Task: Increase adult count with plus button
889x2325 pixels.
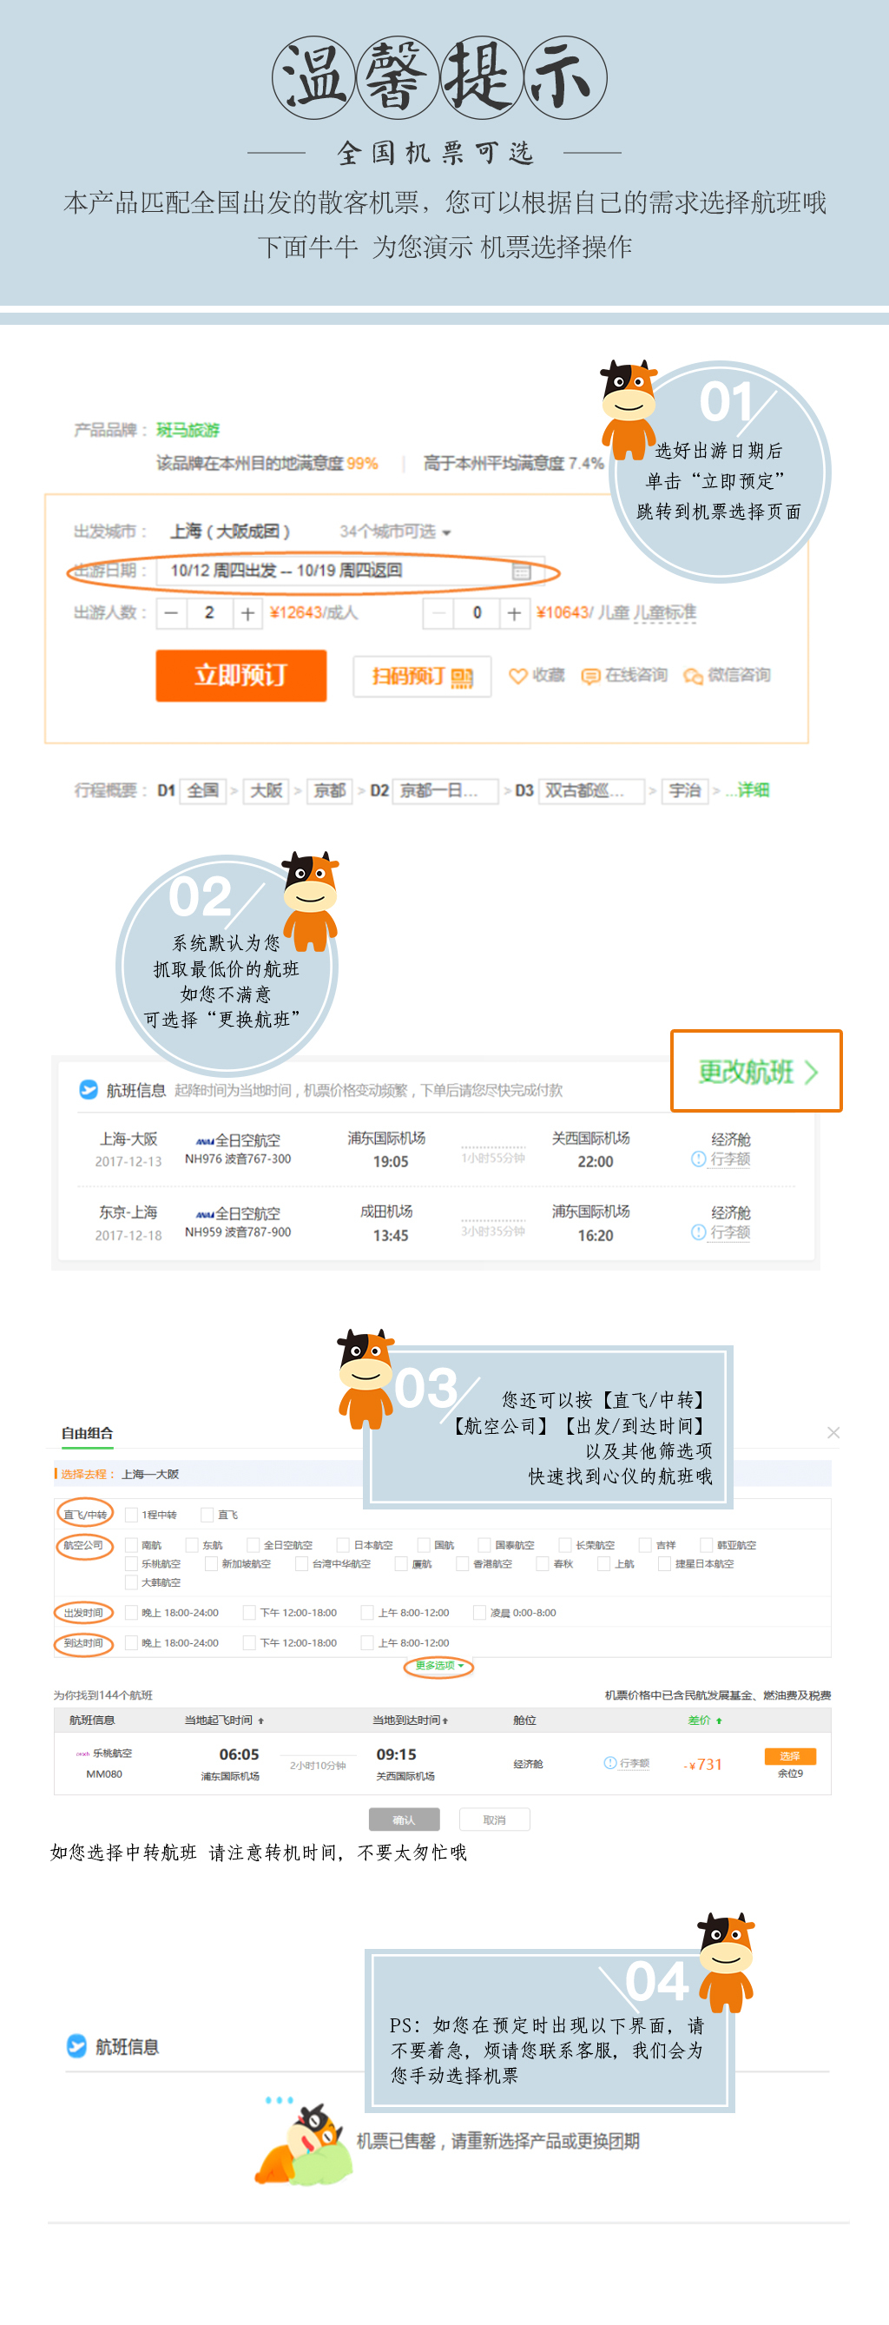Action: pos(247,613)
